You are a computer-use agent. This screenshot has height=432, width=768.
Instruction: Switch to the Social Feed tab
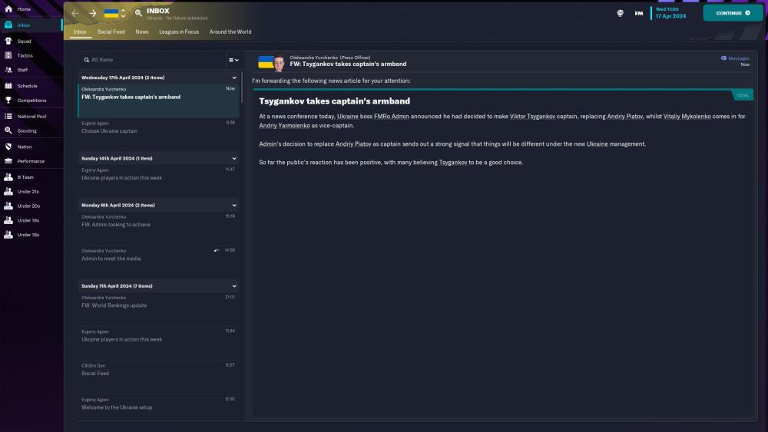point(111,32)
